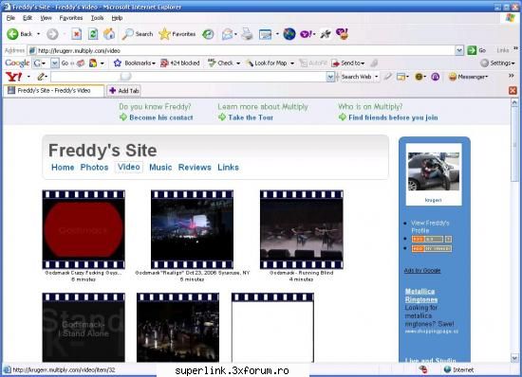Click the green Go arrow button
The width and height of the screenshot is (522, 377).
pos(472,50)
